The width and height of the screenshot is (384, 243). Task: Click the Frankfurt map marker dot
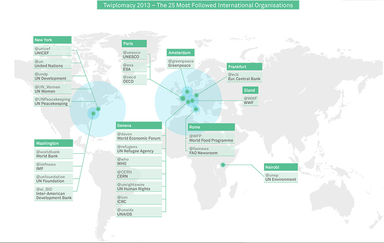coord(197,95)
